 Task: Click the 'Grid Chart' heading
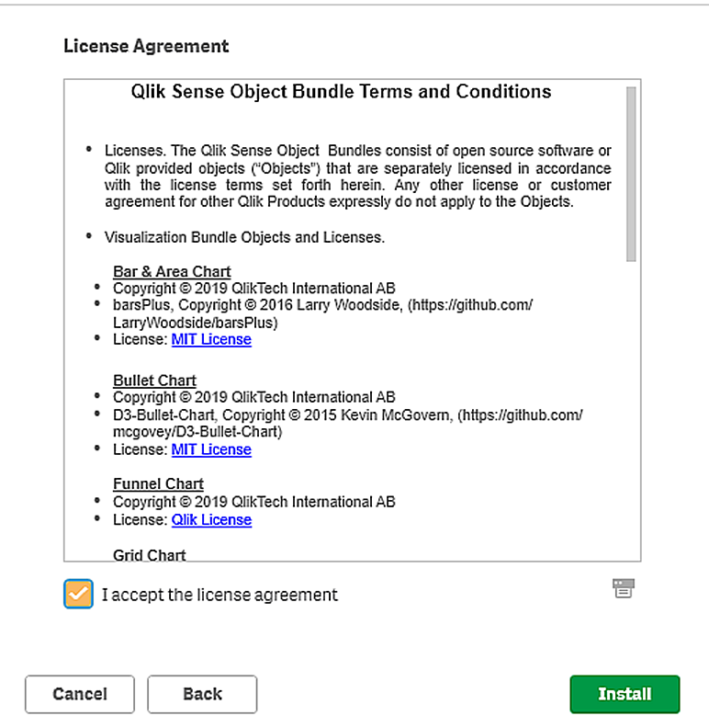click(x=149, y=555)
